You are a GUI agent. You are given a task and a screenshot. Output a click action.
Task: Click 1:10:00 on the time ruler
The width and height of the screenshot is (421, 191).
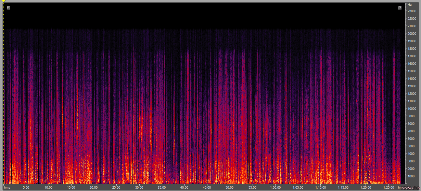click(321, 188)
